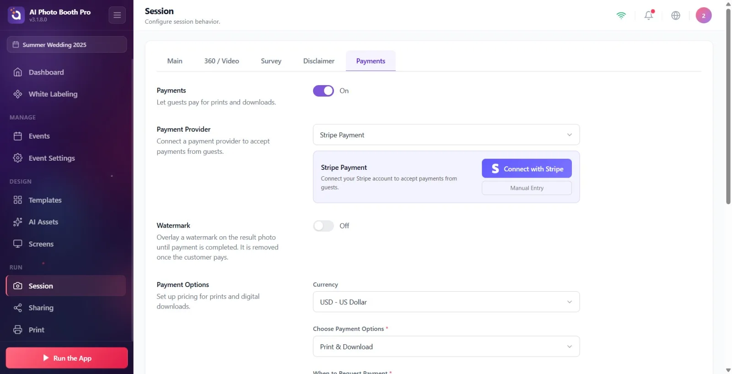
Task: Click the Print printer icon
Action: click(18, 330)
